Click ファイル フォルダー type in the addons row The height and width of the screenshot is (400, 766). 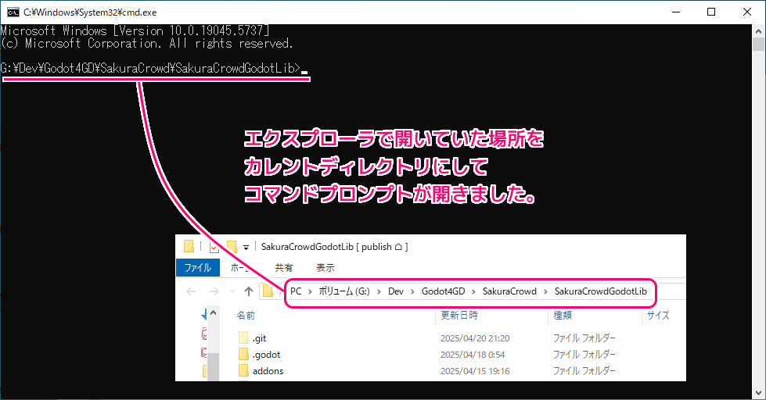click(x=584, y=371)
